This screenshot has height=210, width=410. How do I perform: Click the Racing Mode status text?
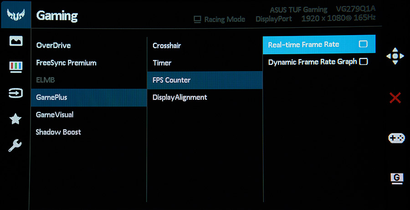[x=225, y=19]
